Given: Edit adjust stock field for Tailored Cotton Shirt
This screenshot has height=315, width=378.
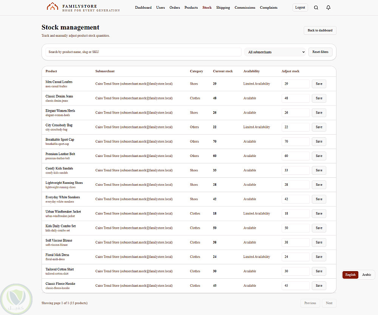Looking at the screenshot, I should pos(296,271).
